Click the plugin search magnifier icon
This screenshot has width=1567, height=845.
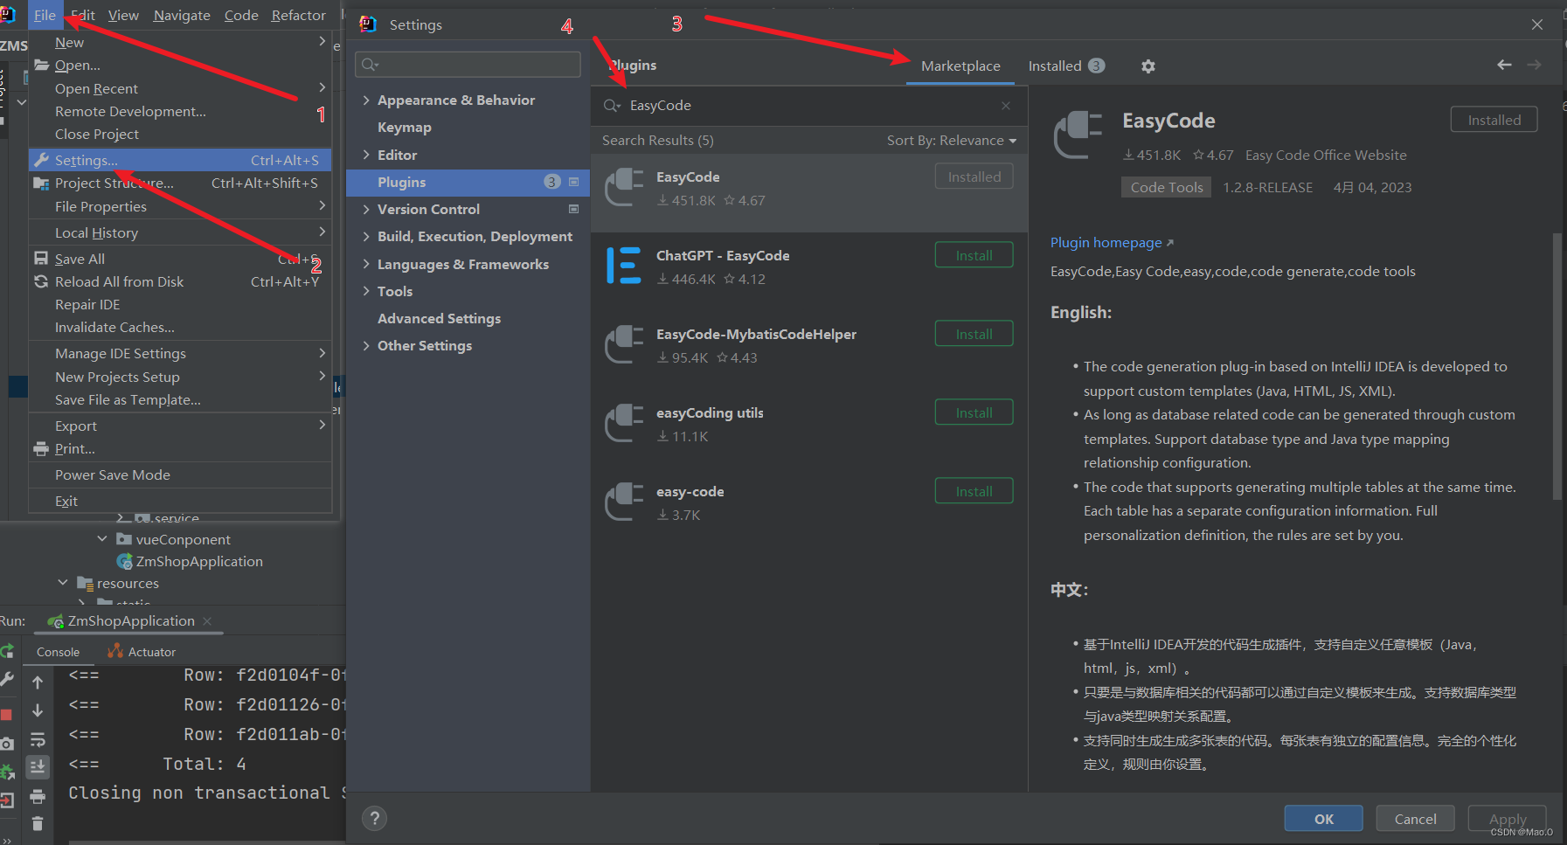pos(612,106)
